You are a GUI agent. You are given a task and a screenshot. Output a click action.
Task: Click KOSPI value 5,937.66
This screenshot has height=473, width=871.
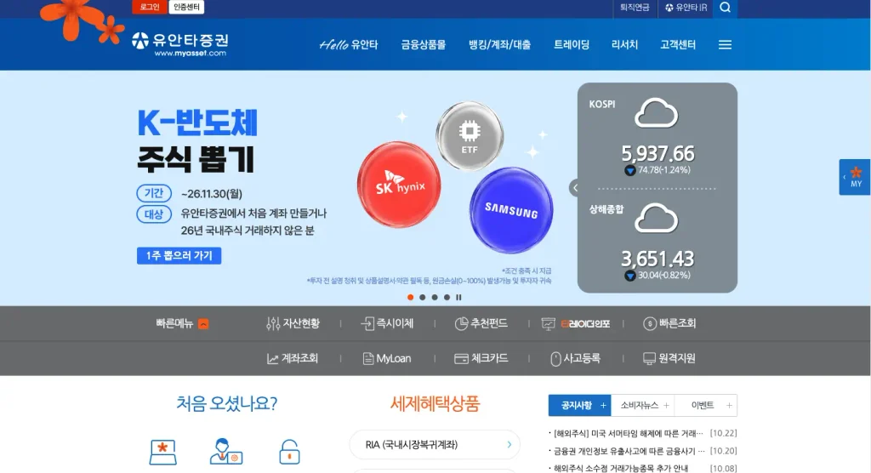click(x=658, y=153)
